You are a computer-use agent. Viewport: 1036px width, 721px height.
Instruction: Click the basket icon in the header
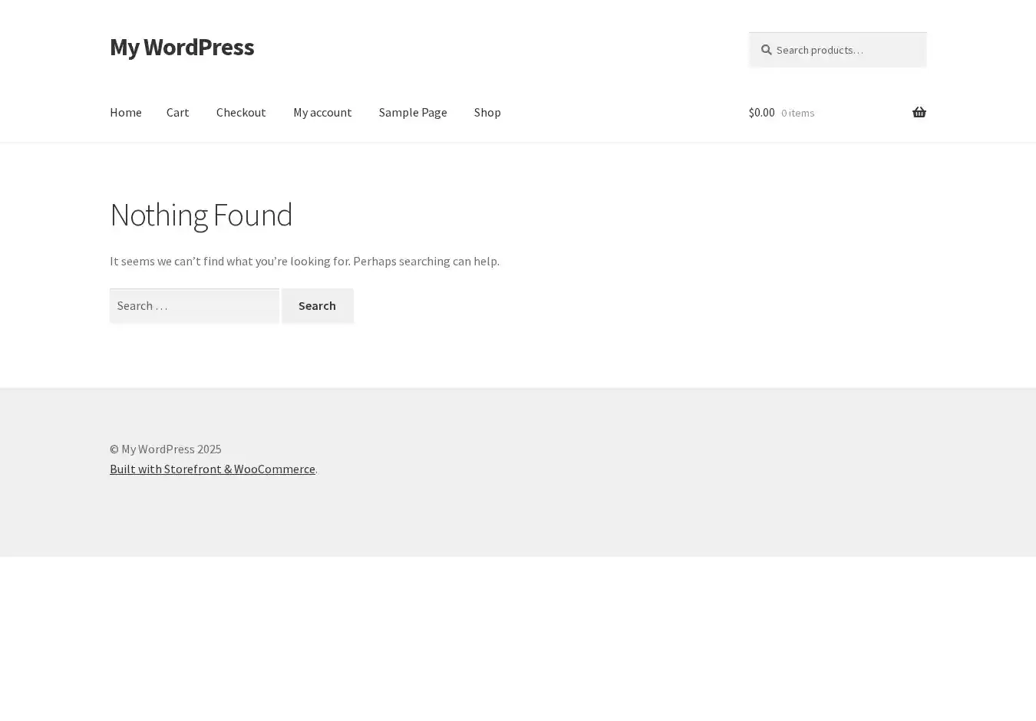click(x=919, y=113)
